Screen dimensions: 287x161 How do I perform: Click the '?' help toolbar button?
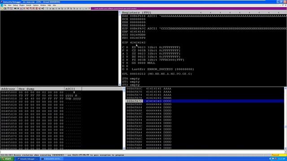89,8
